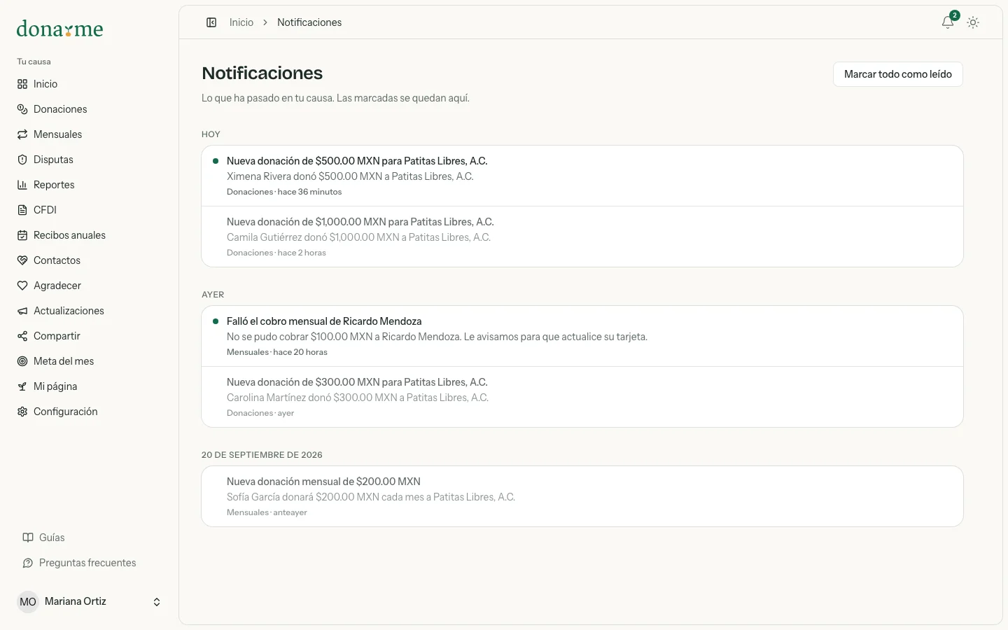Image resolution: width=1008 pixels, height=630 pixels.
Task: Click the Guías label in sidebar
Action: pyautogui.click(x=52, y=538)
